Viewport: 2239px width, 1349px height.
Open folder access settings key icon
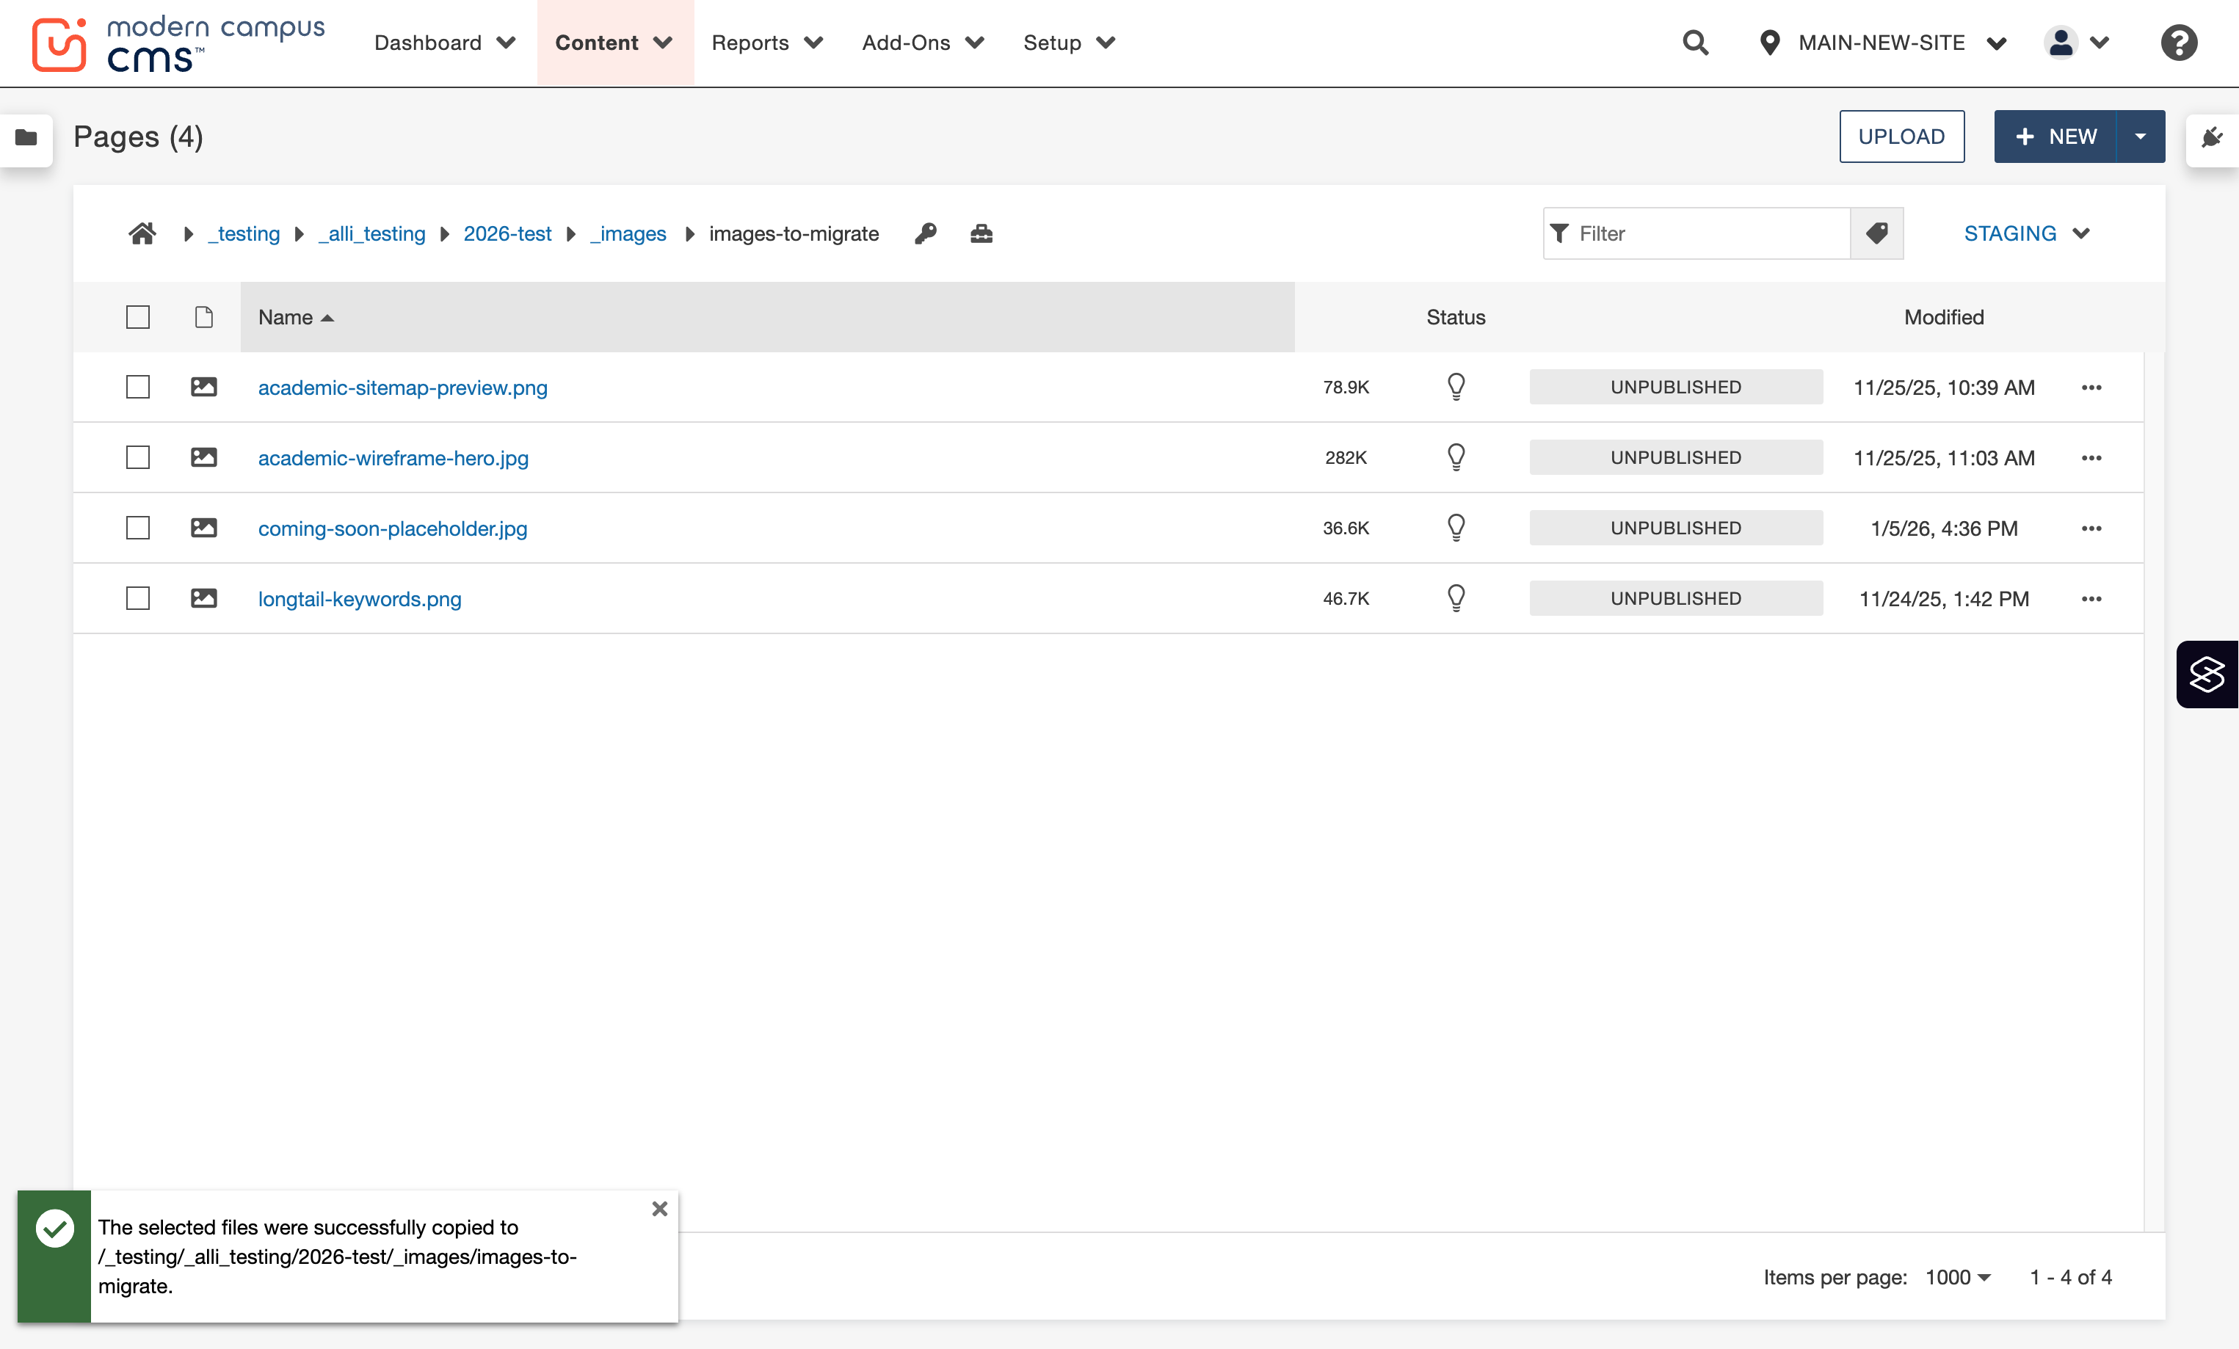(x=925, y=233)
